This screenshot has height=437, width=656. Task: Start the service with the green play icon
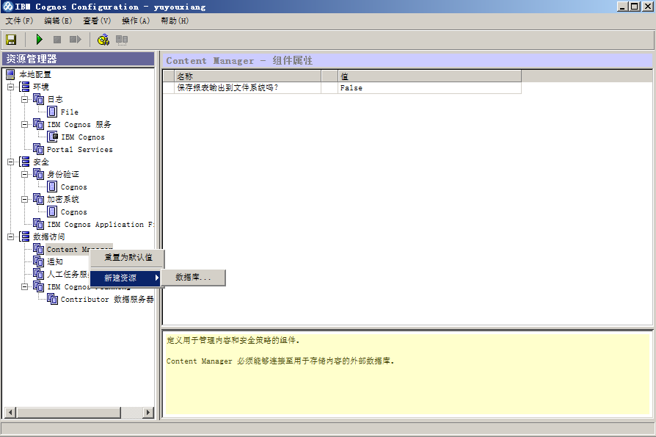(40, 40)
